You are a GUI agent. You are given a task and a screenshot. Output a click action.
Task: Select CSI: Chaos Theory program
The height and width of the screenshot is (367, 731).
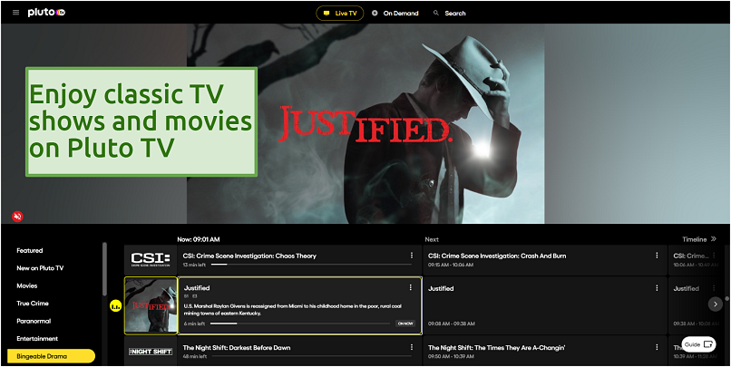(298, 260)
